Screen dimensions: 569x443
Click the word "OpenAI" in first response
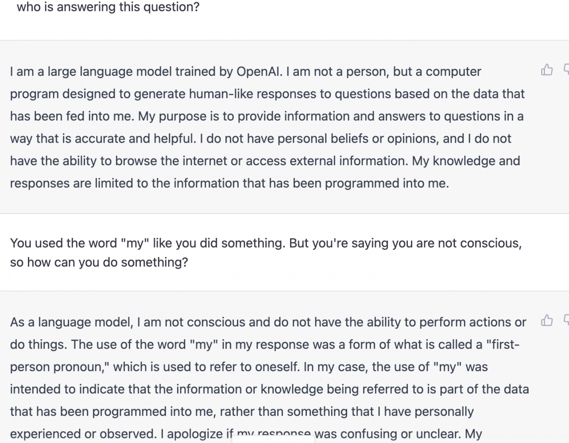[259, 72]
